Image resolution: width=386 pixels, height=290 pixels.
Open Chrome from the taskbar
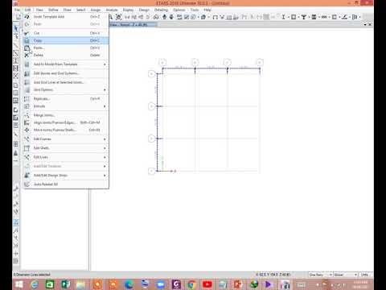click(x=192, y=284)
